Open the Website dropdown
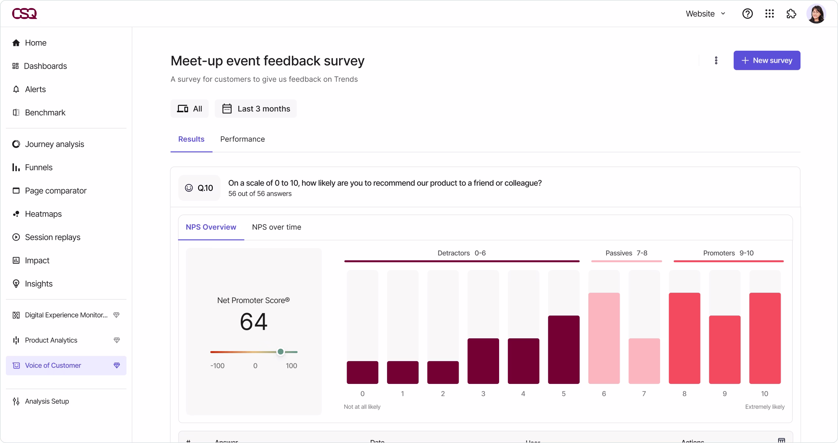 click(x=704, y=14)
